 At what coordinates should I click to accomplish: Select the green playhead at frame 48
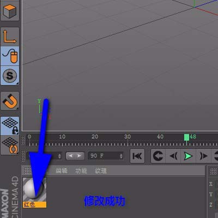coord(186,137)
